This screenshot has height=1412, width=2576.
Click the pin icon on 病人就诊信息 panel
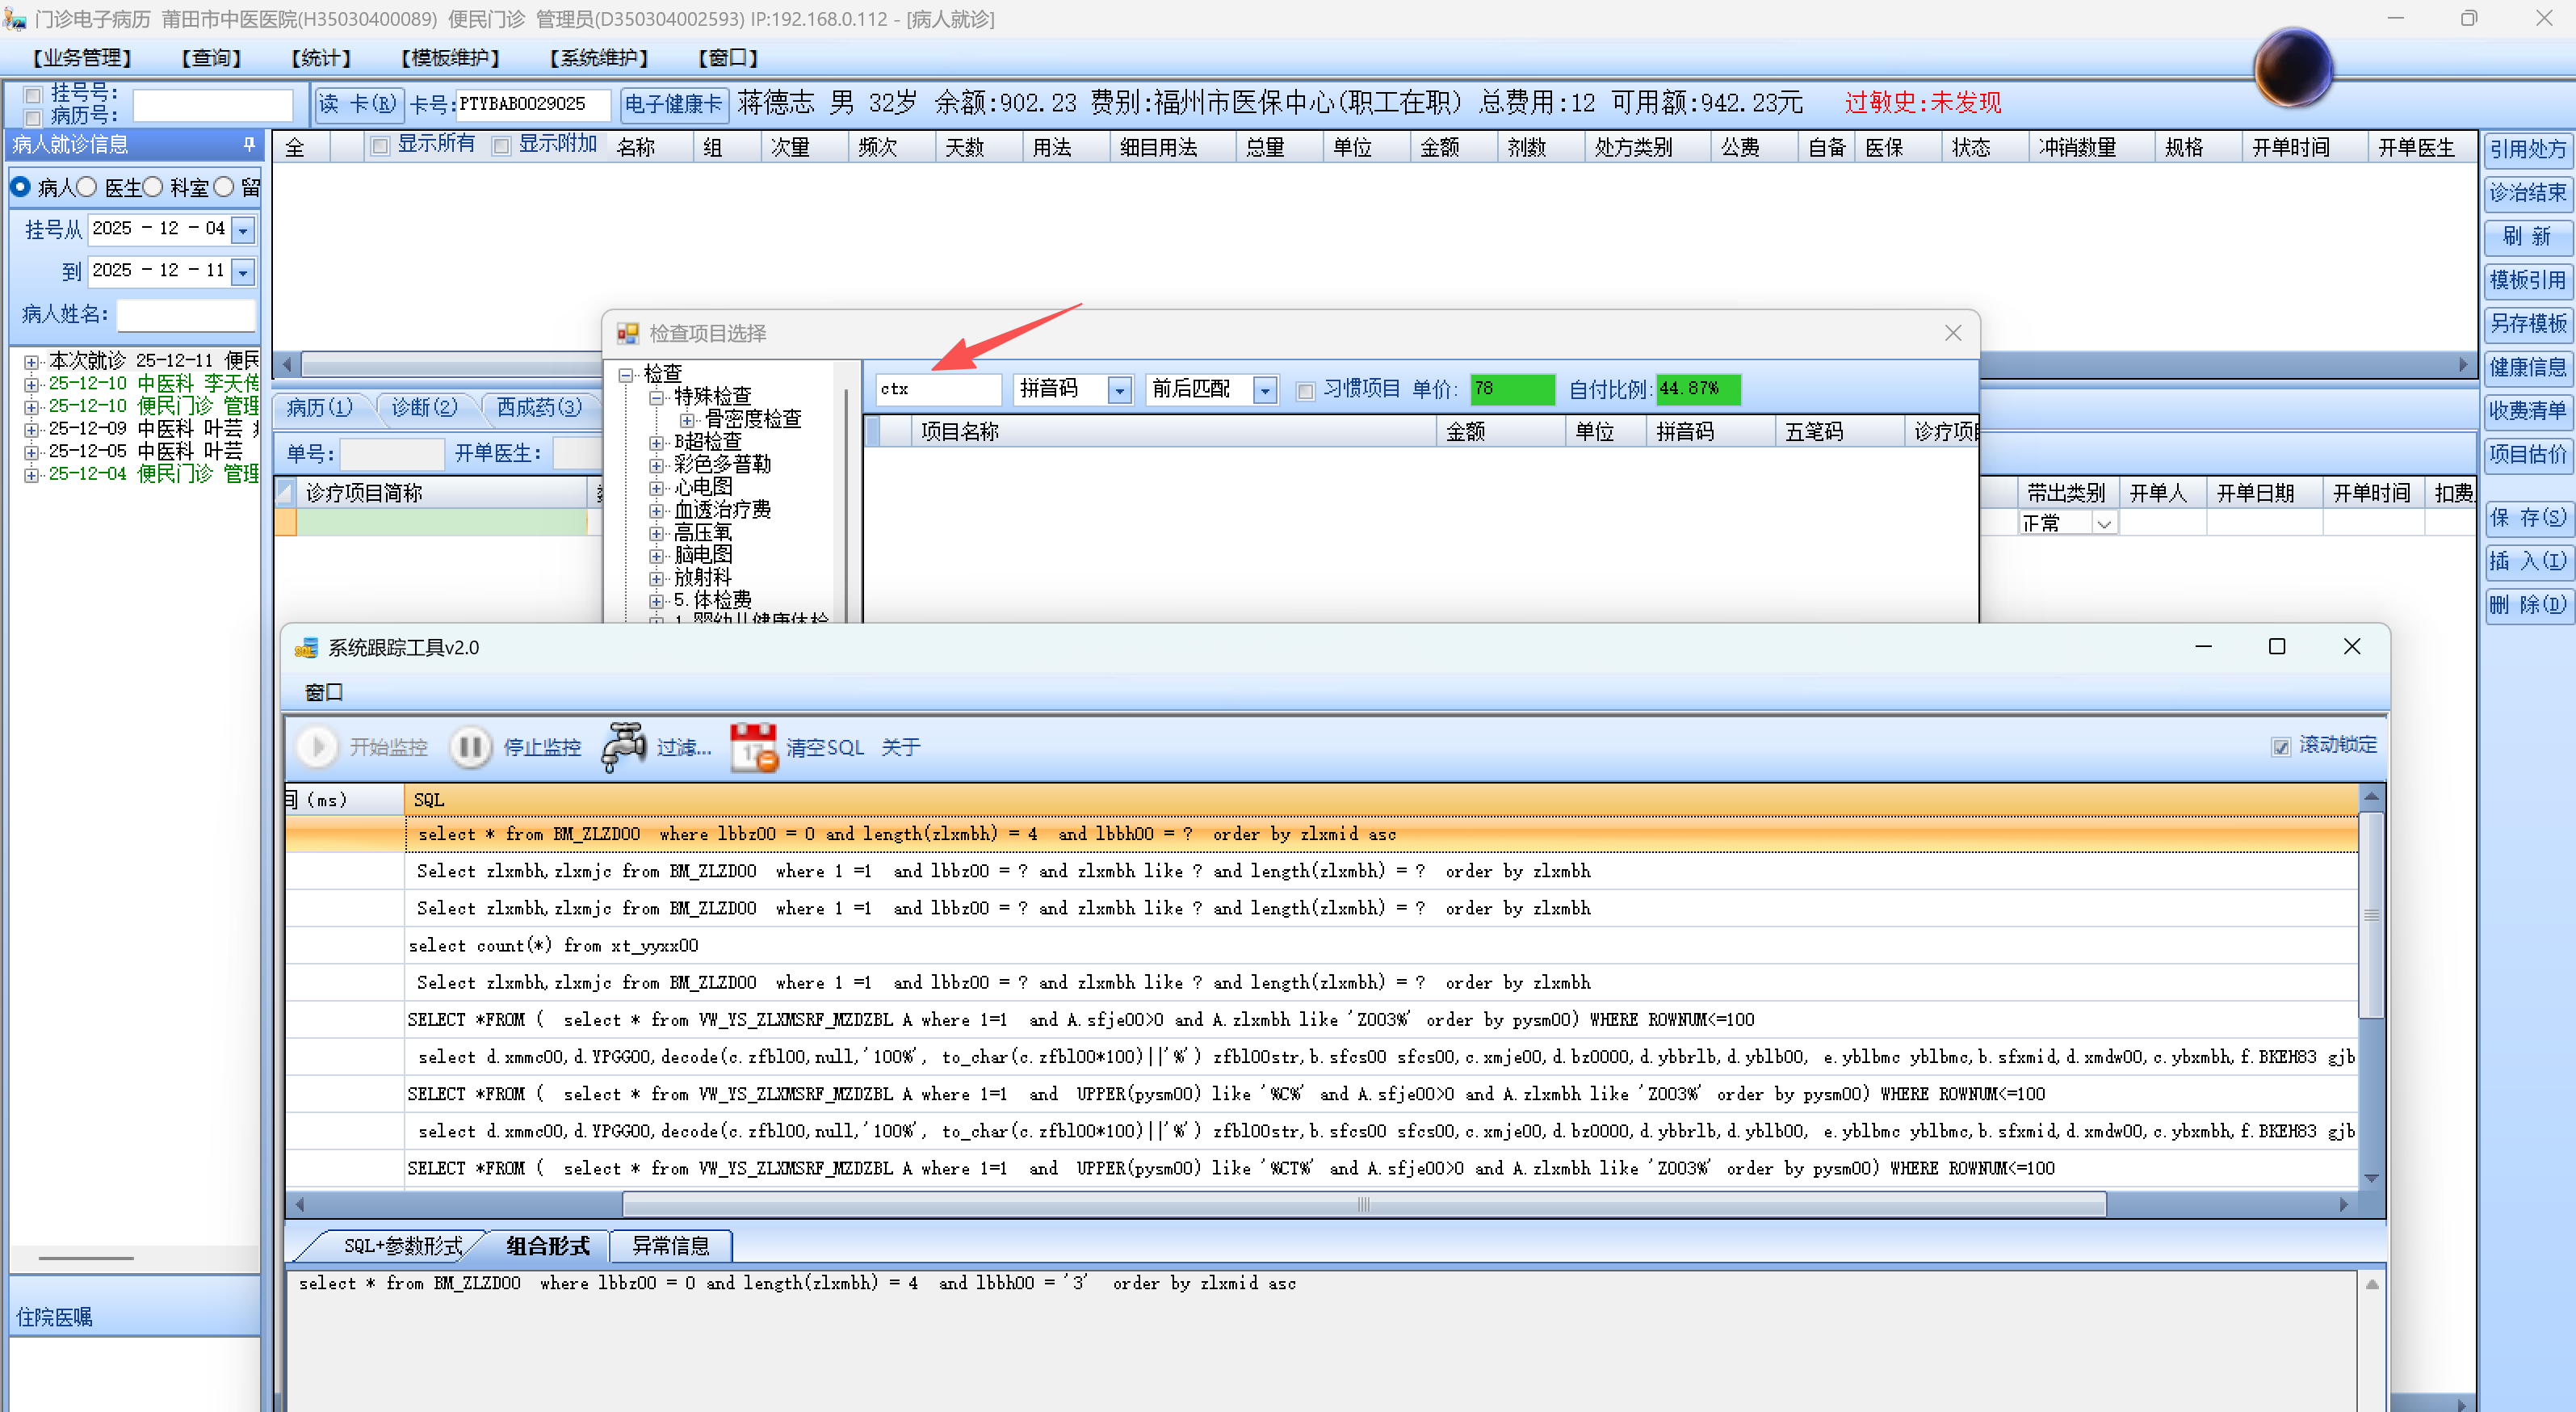point(249,145)
